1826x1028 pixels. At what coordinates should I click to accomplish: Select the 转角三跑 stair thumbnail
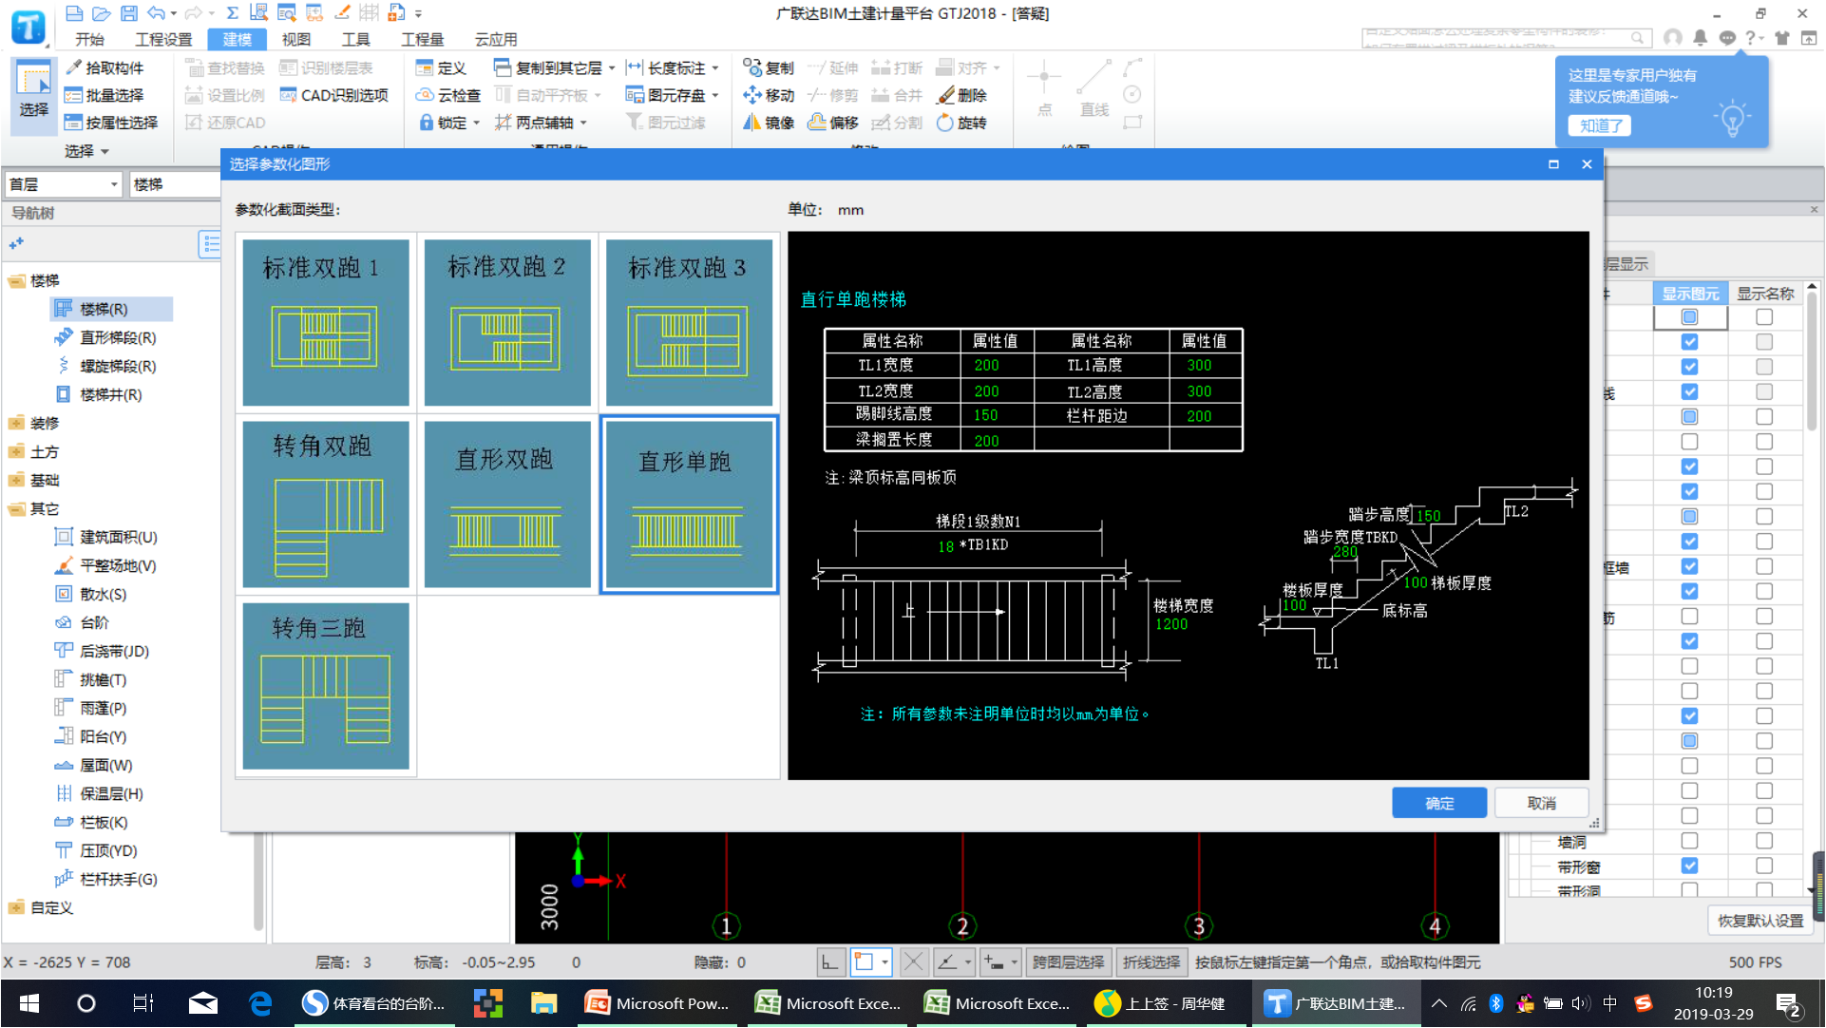(325, 685)
